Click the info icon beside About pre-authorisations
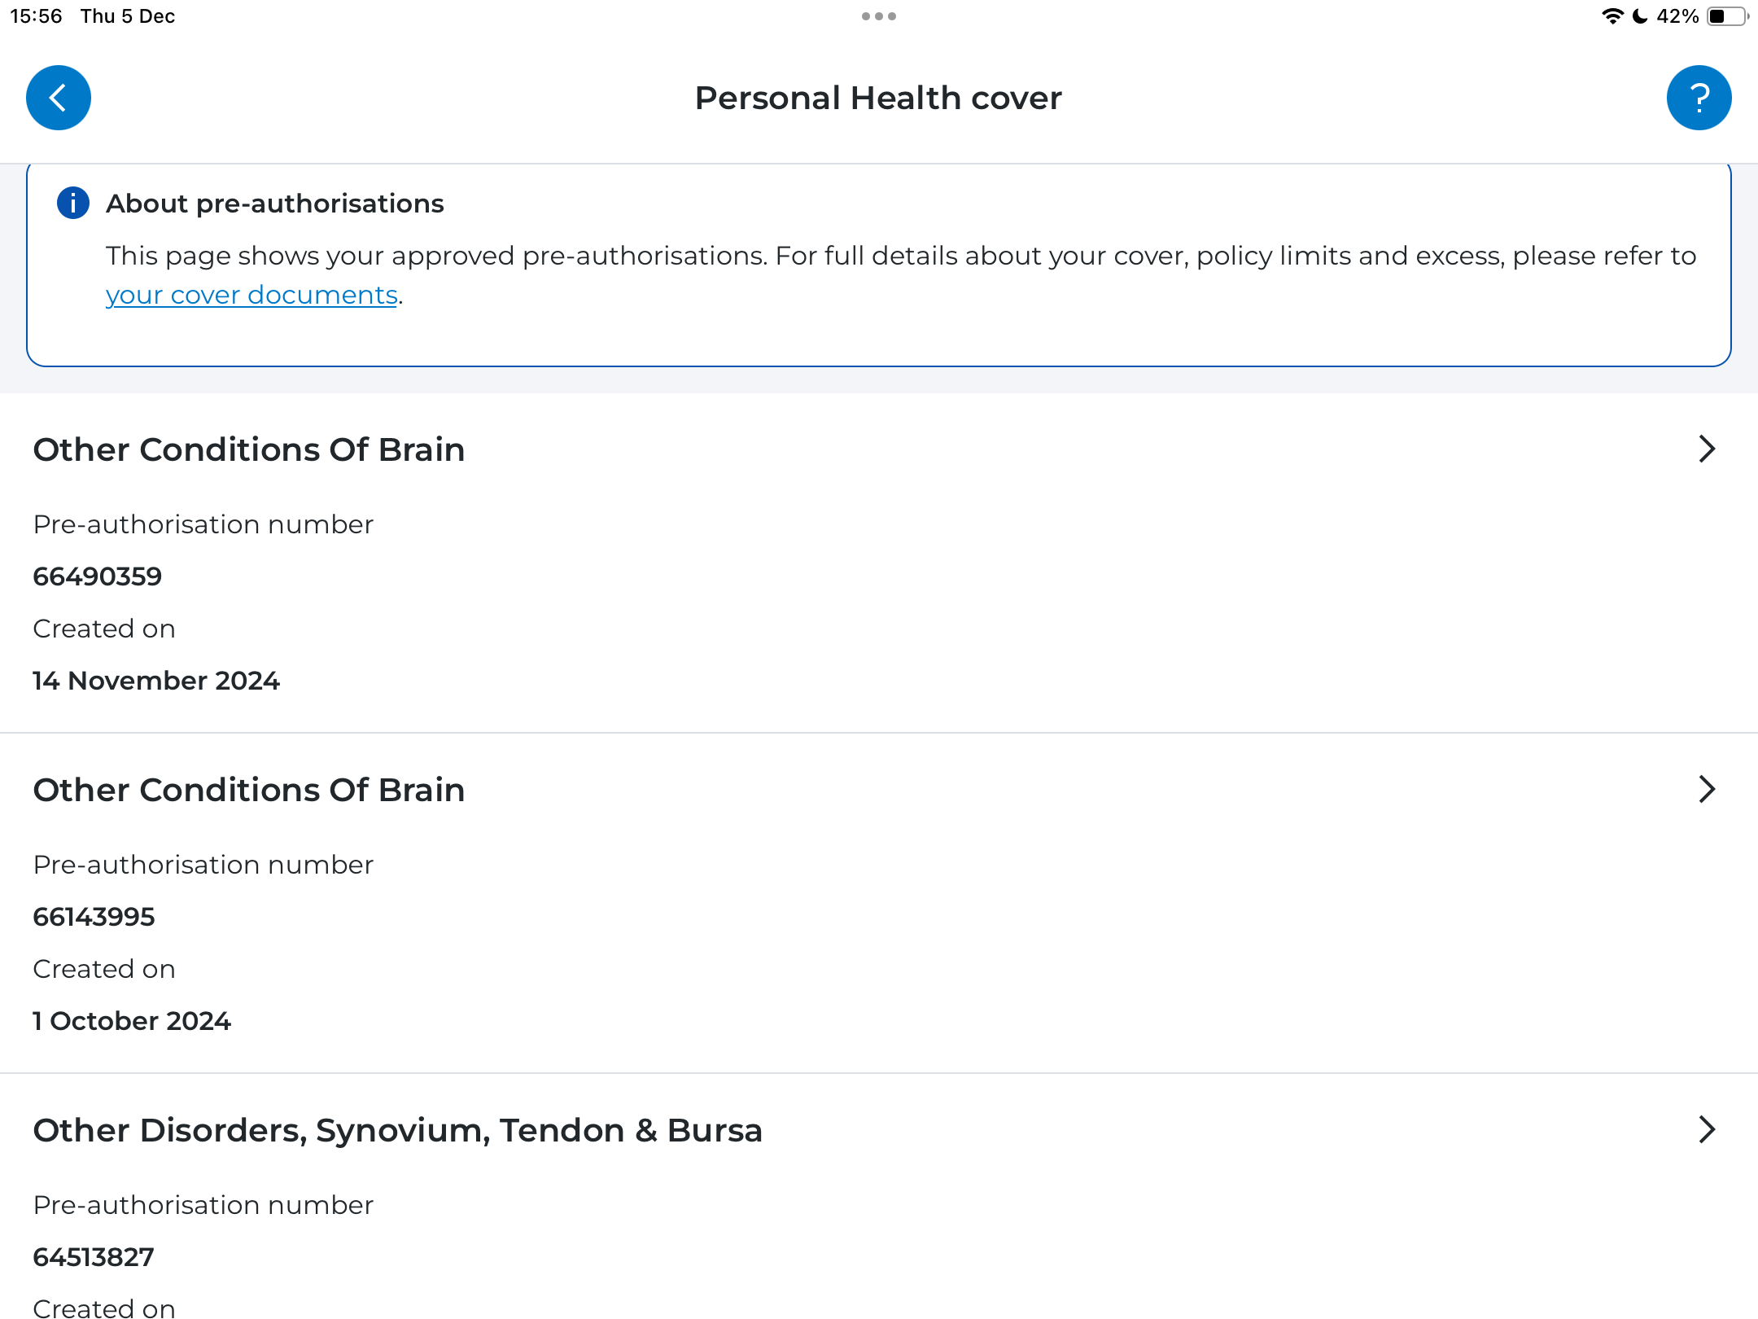The image size is (1758, 1319). point(73,203)
